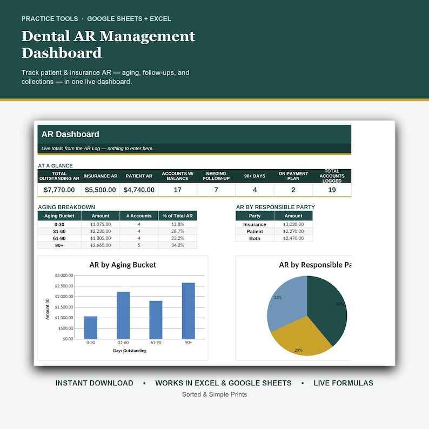Viewport: 429px width, 429px height.
Task: Click the 'AR by Aging Bucket' chart title
Action: point(123,265)
